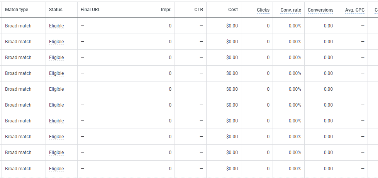The height and width of the screenshot is (178, 378).
Task: Click the Clicks column header
Action: point(263,10)
